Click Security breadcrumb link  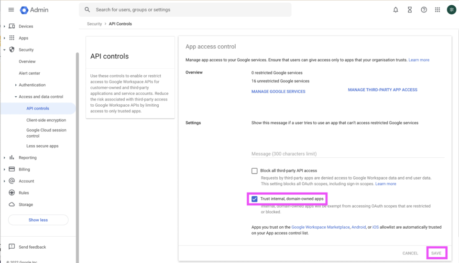pyautogui.click(x=94, y=24)
